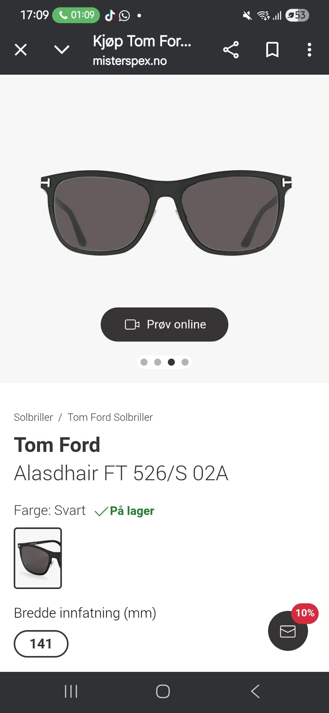Tap the Android home button
Viewport: 329px width, 713px height.
[163, 691]
